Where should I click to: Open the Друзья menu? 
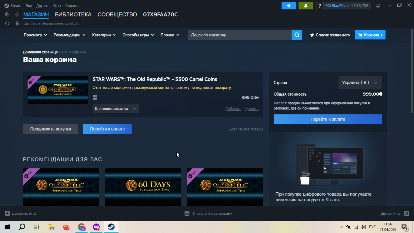42,6
